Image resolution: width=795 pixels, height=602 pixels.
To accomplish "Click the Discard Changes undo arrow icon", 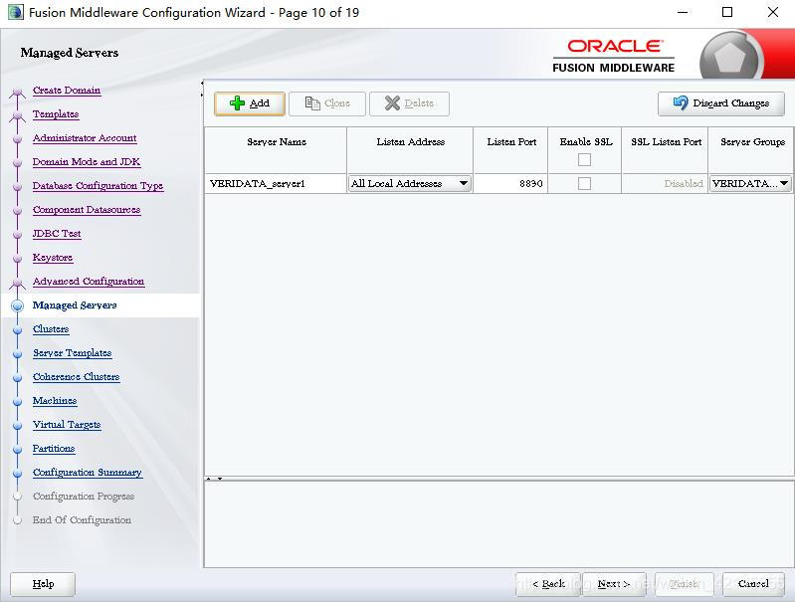I will click(681, 102).
